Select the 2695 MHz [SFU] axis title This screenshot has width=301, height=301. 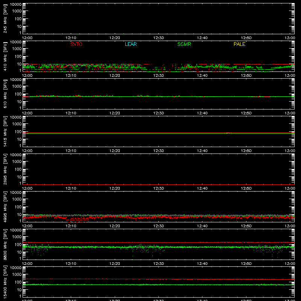(5, 169)
